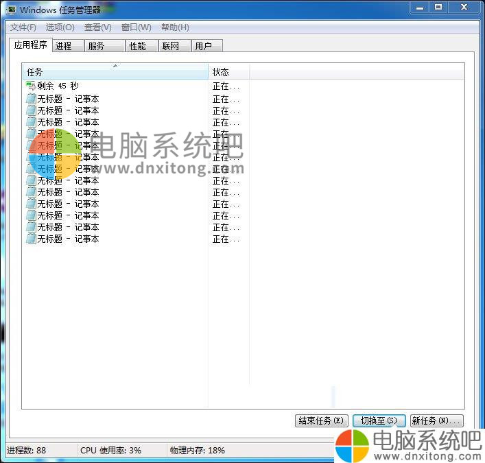Minimize the Windows 任务管理器 window

(420, 8)
